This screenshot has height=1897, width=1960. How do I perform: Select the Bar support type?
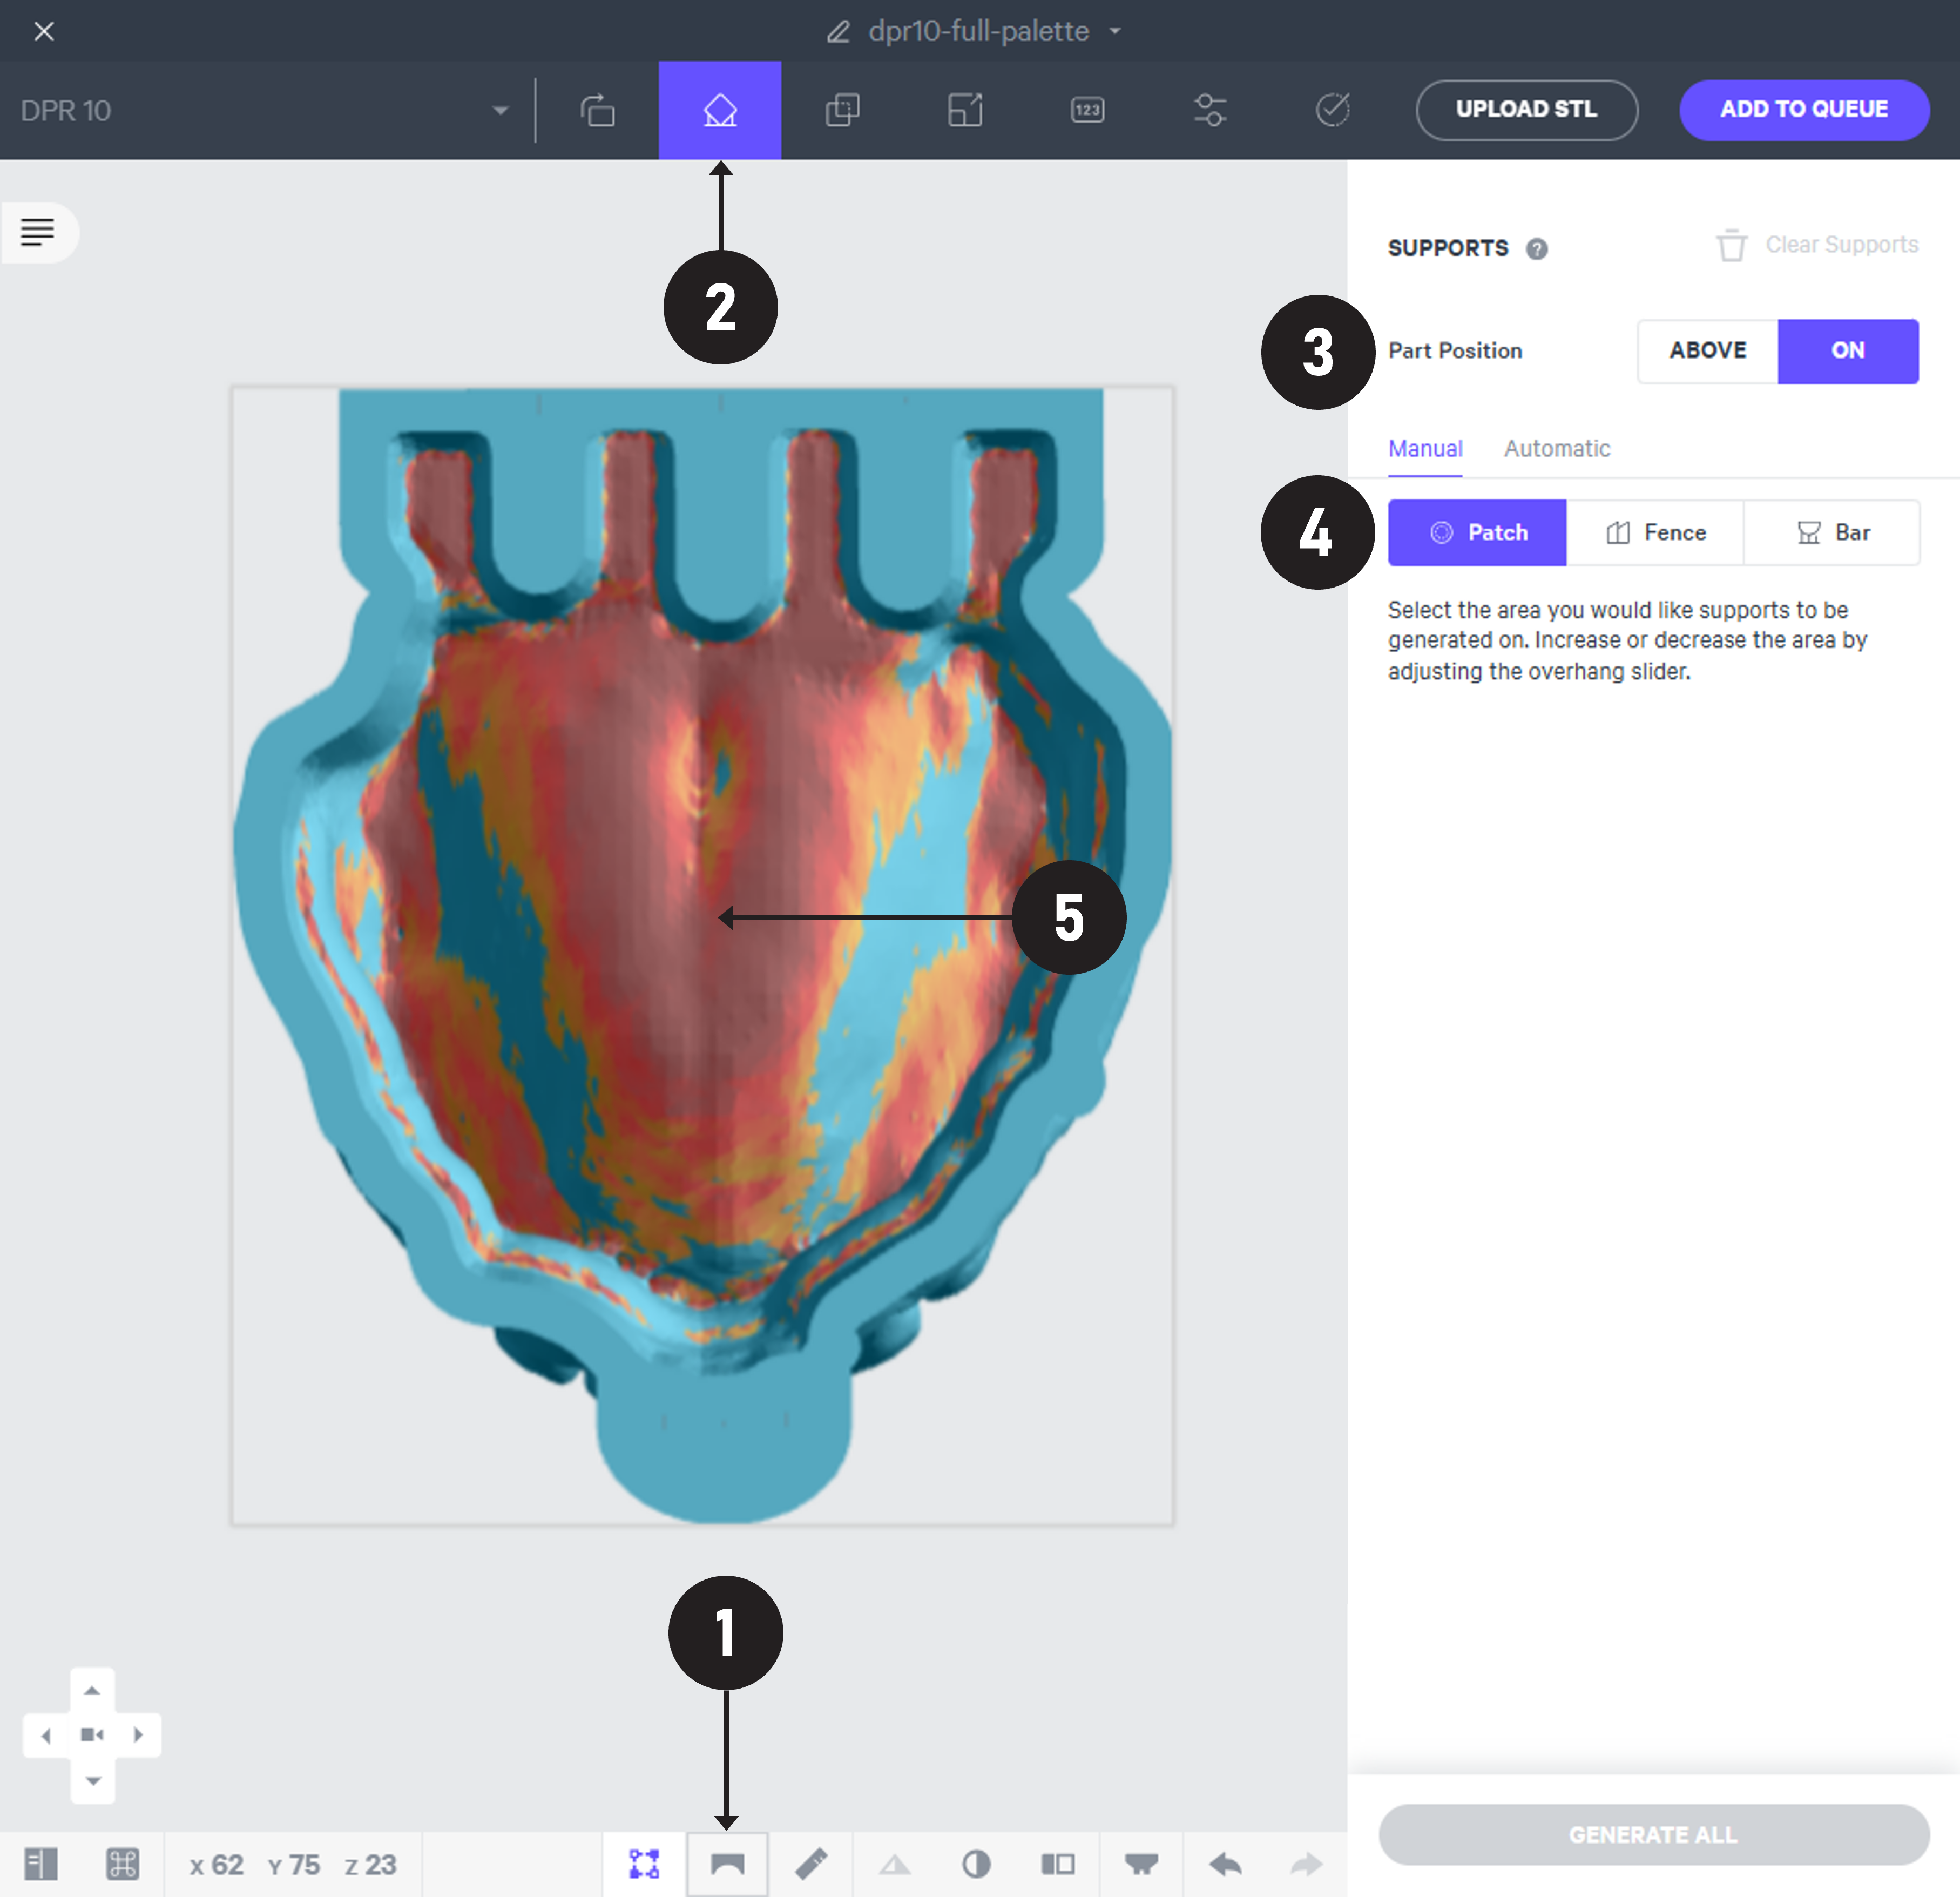(1832, 533)
